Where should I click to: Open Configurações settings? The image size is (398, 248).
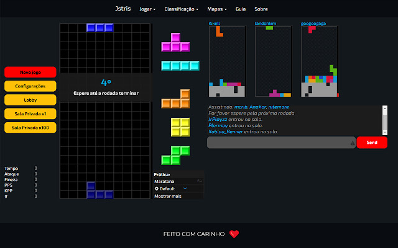pyautogui.click(x=30, y=86)
